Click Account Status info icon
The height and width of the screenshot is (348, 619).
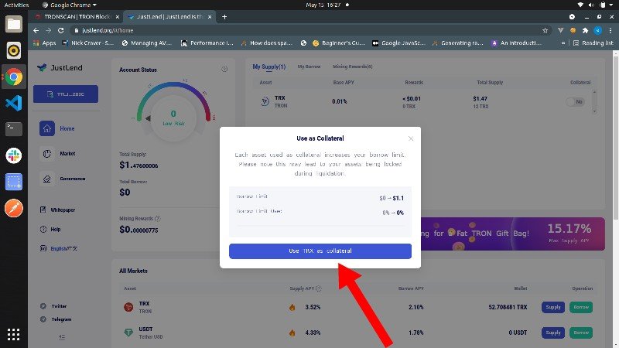pos(224,69)
